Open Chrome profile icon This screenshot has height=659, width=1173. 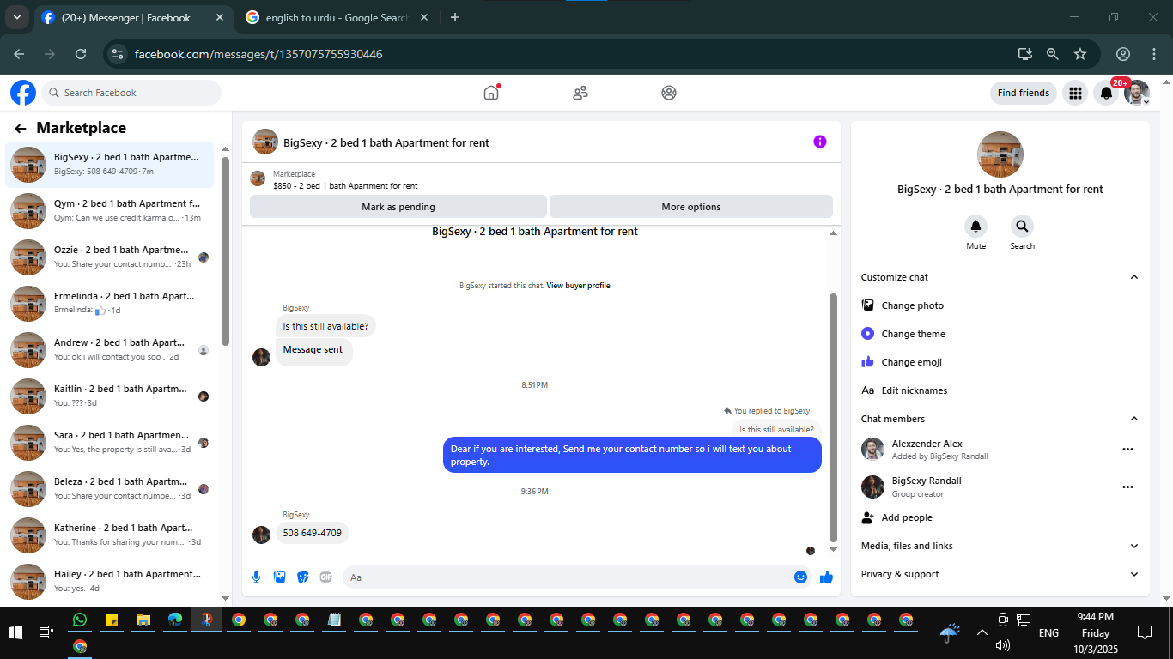coord(1122,54)
